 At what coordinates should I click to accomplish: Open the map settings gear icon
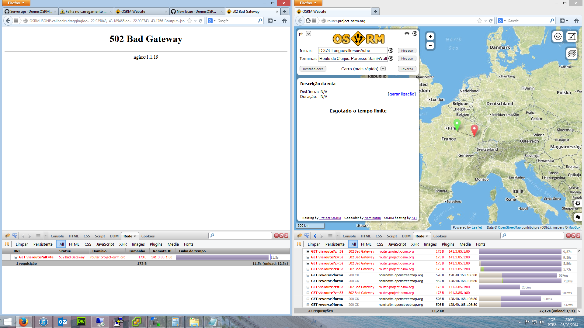tap(578, 203)
